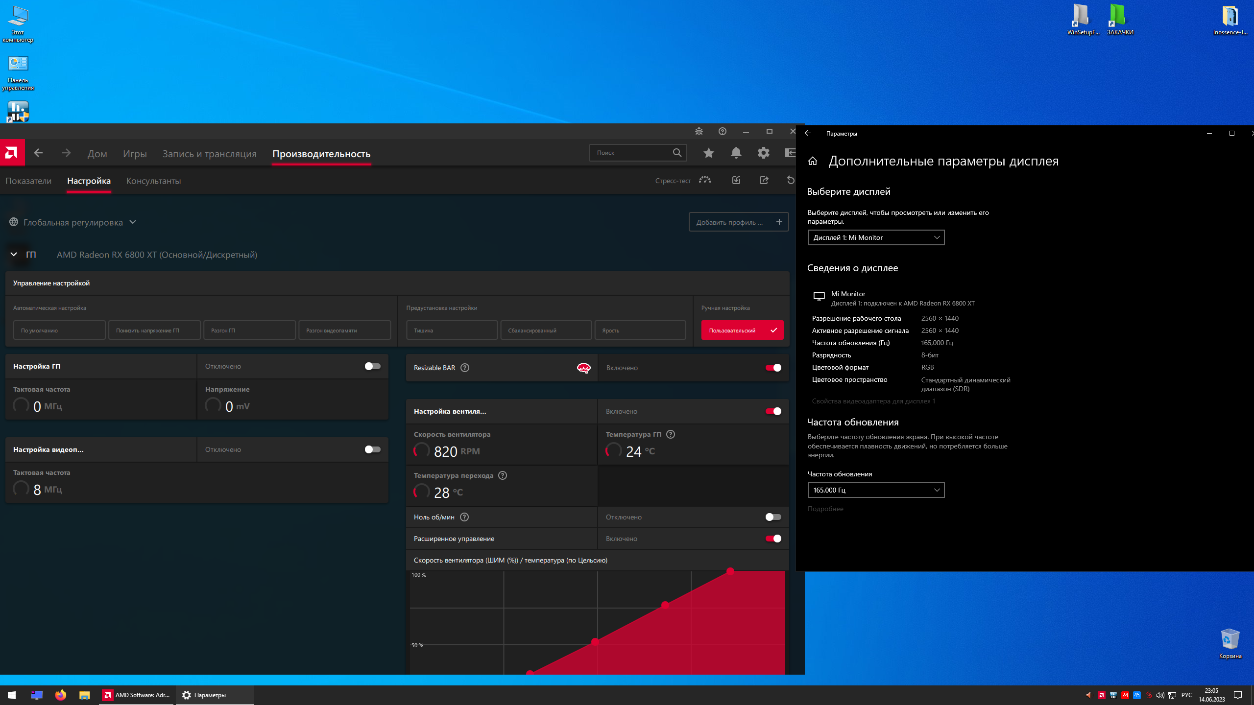Screen dimensions: 1254x705
Task: Select the Balanced tuning preset
Action: pos(546,330)
